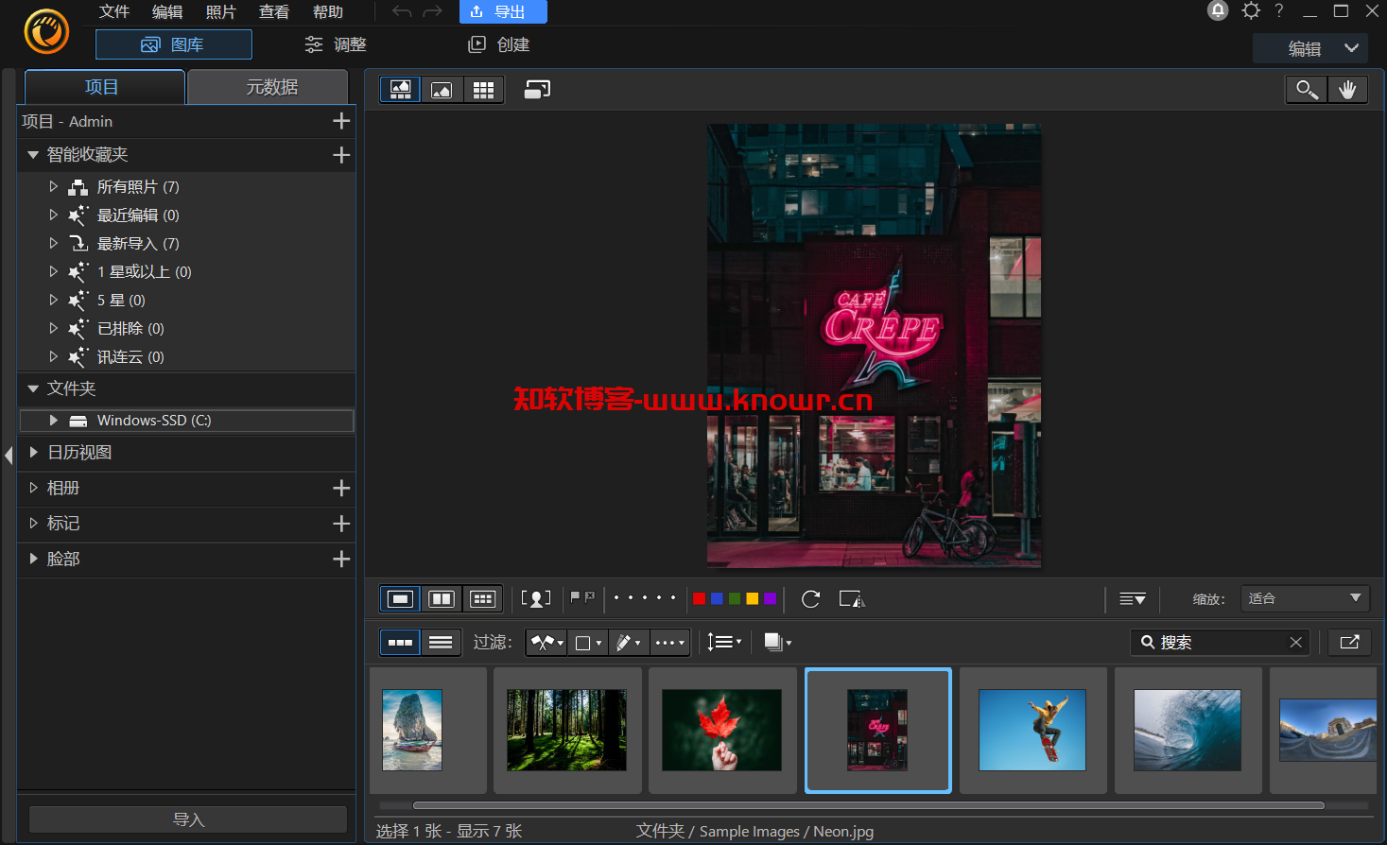Switch to the 项目 tab
Image resolution: width=1387 pixels, height=845 pixels.
coord(103,87)
